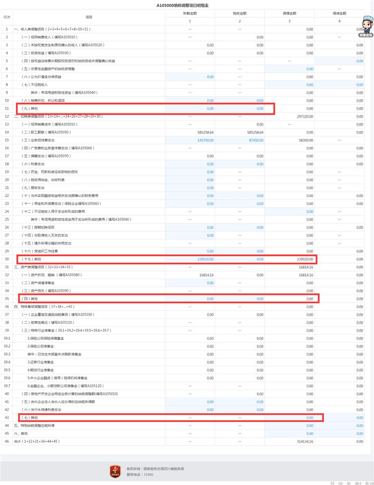Screen dimensions: 374x485
Task: Edit 业务招待费支出 book amount 145750.00
Action: click(190, 140)
